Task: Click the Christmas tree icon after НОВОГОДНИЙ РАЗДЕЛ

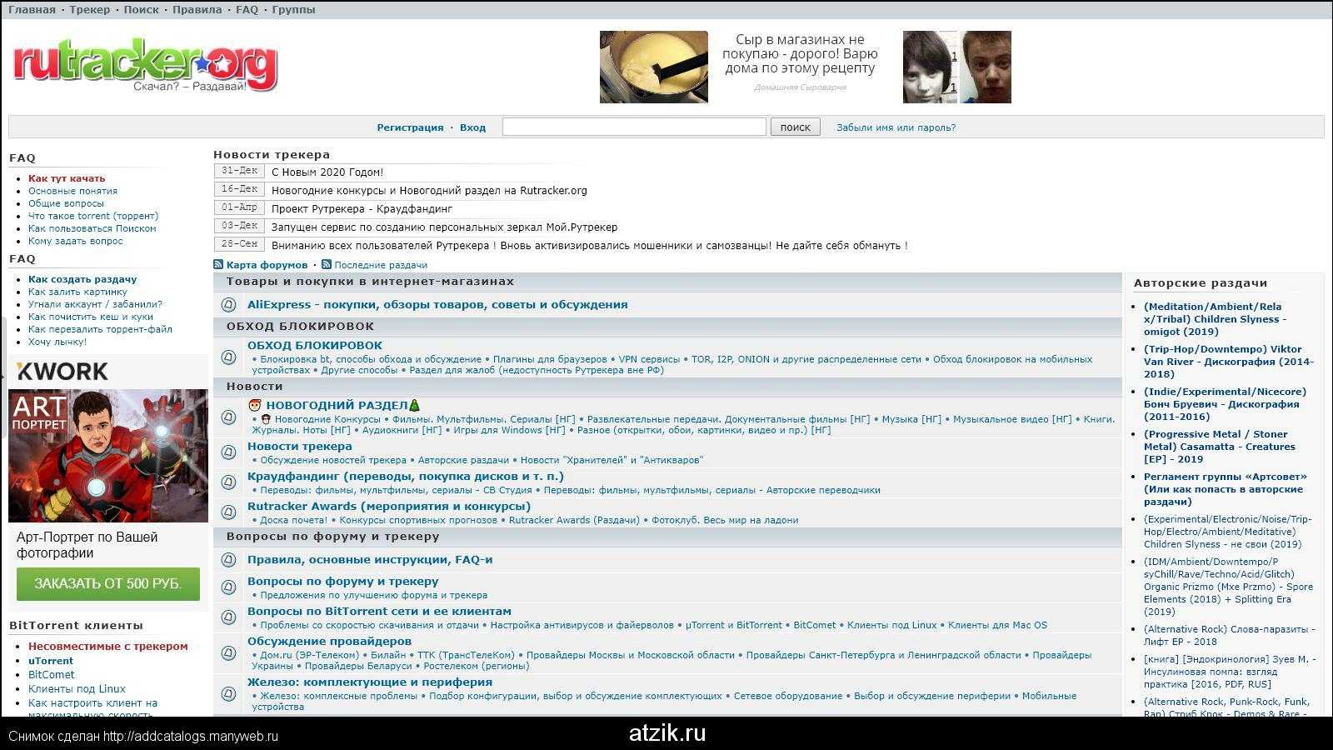Action: pyautogui.click(x=414, y=405)
